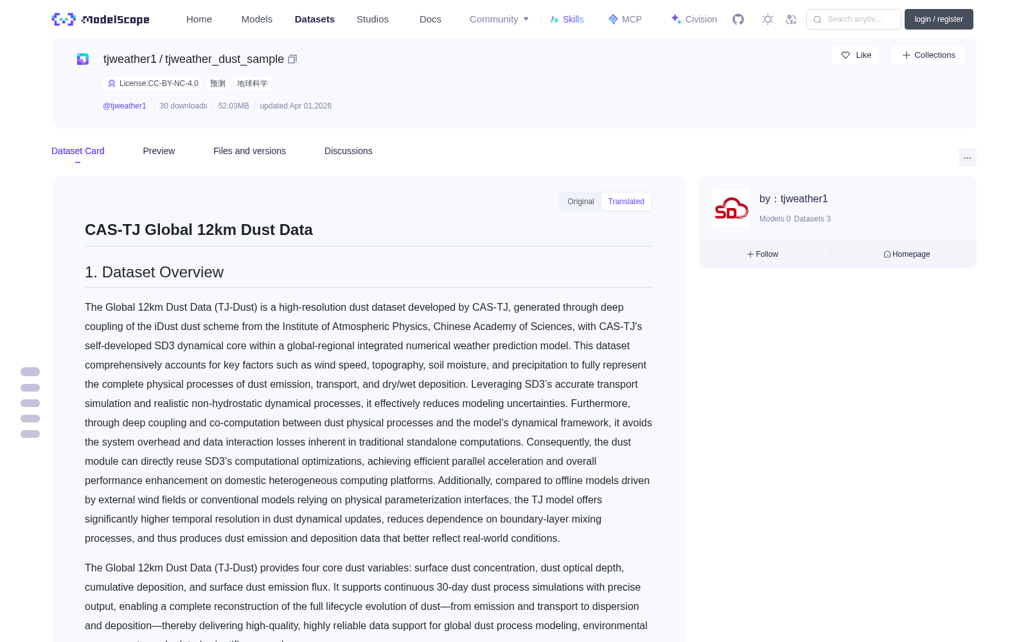
Task: Toggle the light/dark theme sun icon
Action: click(x=768, y=19)
